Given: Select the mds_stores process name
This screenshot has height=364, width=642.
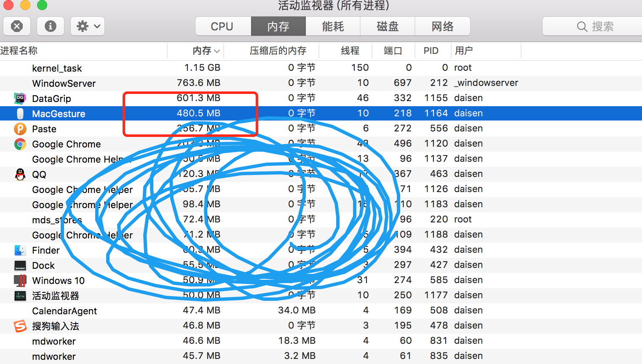Looking at the screenshot, I should point(57,220).
